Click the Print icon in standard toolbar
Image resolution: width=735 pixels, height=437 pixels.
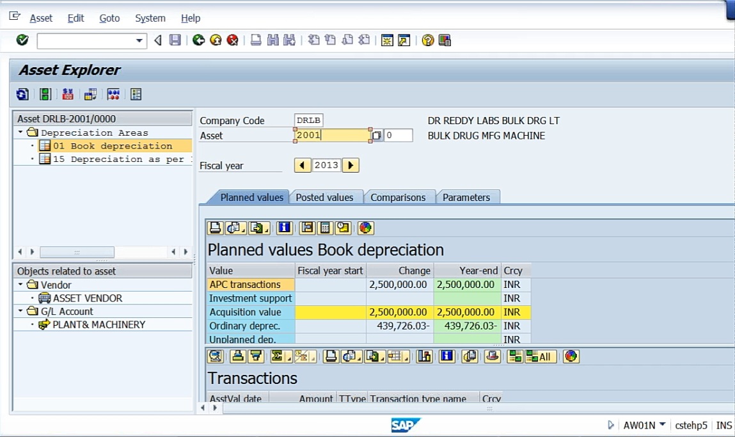tap(256, 40)
